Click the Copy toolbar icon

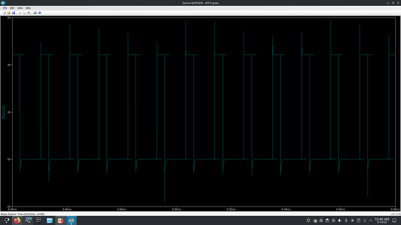coord(24,13)
